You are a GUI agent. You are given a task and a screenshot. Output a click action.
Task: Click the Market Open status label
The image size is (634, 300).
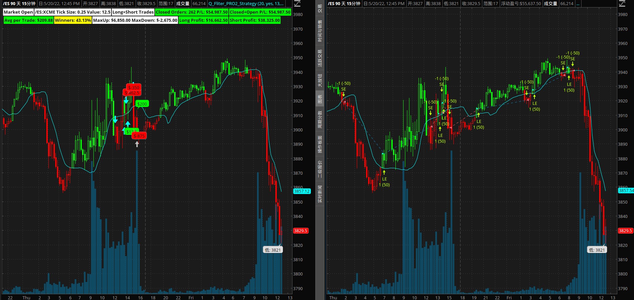point(18,12)
